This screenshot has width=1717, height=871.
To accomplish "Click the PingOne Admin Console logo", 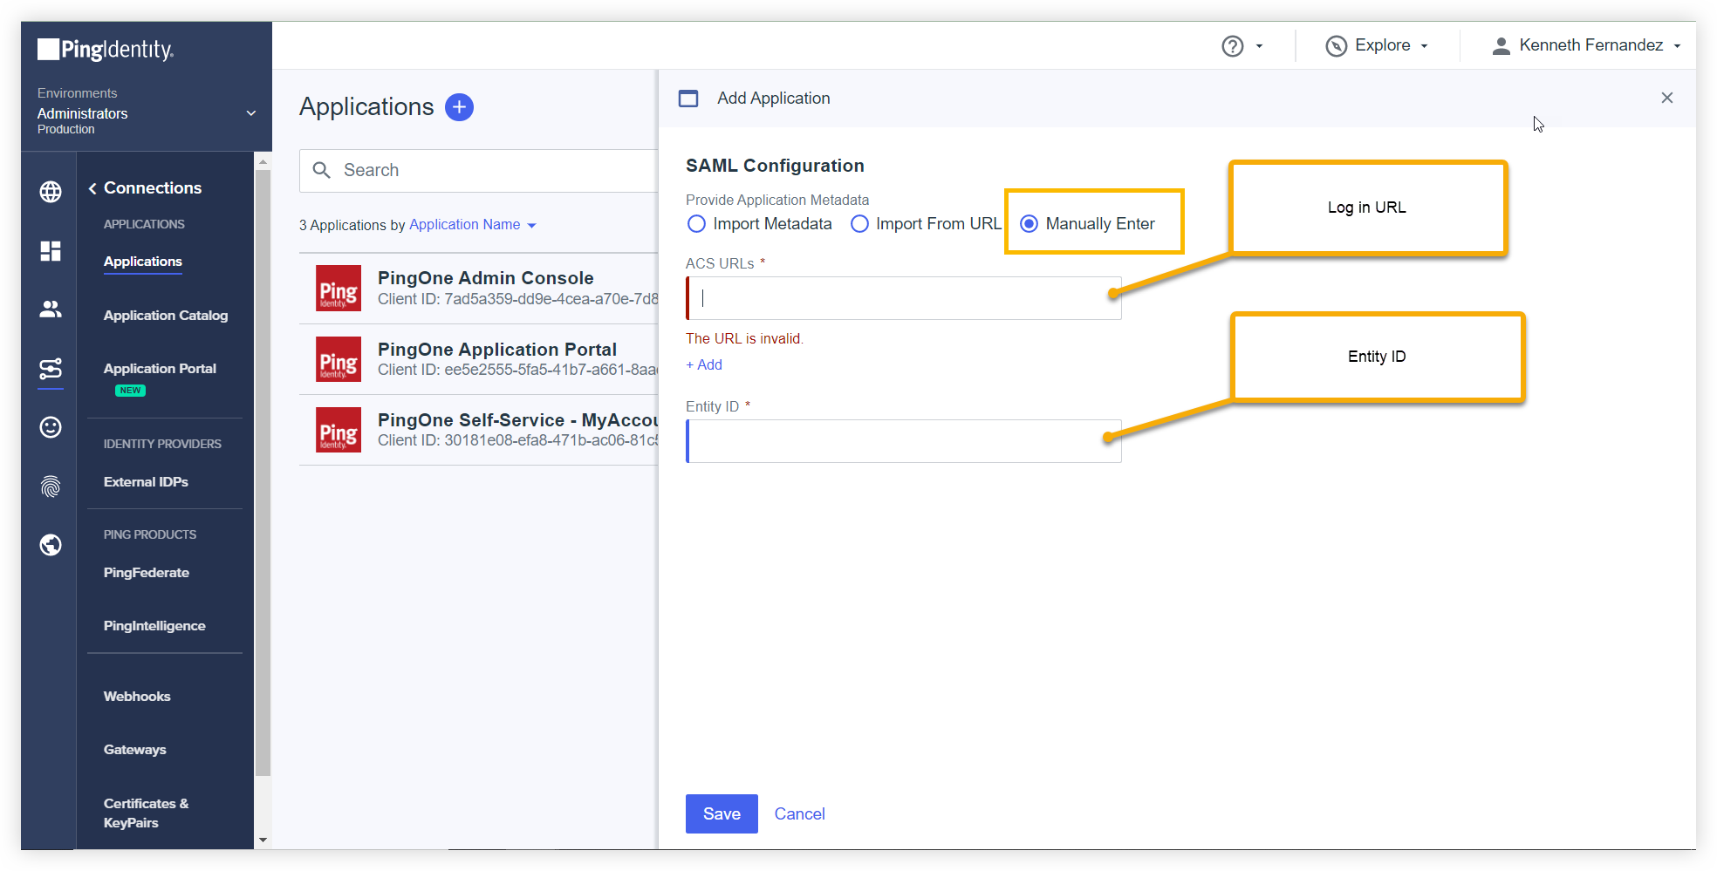I will click(339, 289).
